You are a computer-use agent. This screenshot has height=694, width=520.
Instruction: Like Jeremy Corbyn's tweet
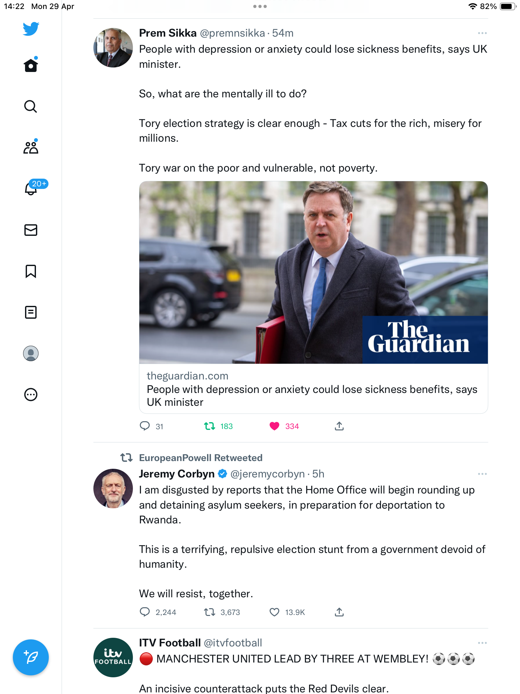(274, 612)
